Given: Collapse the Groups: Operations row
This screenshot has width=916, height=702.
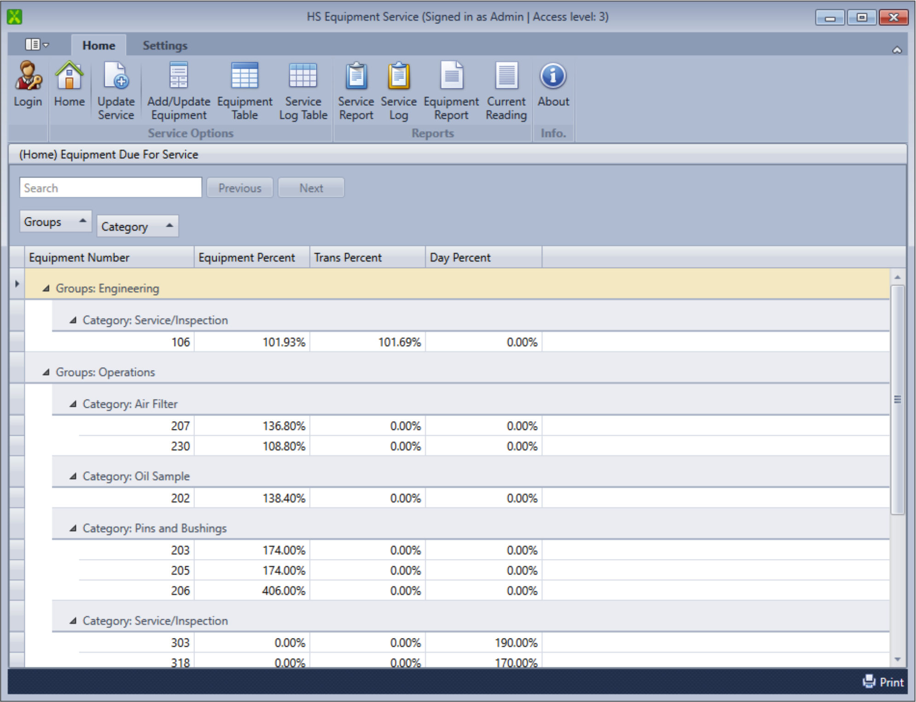Looking at the screenshot, I should pos(46,372).
